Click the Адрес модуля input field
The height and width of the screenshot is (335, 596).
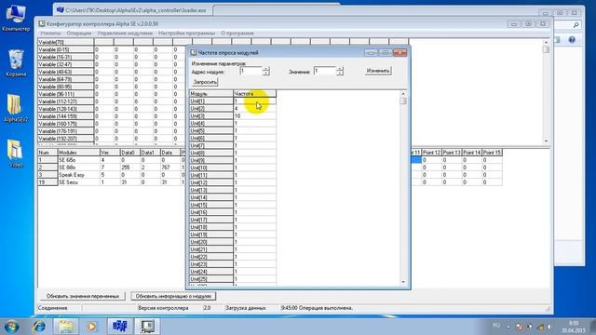click(251, 71)
